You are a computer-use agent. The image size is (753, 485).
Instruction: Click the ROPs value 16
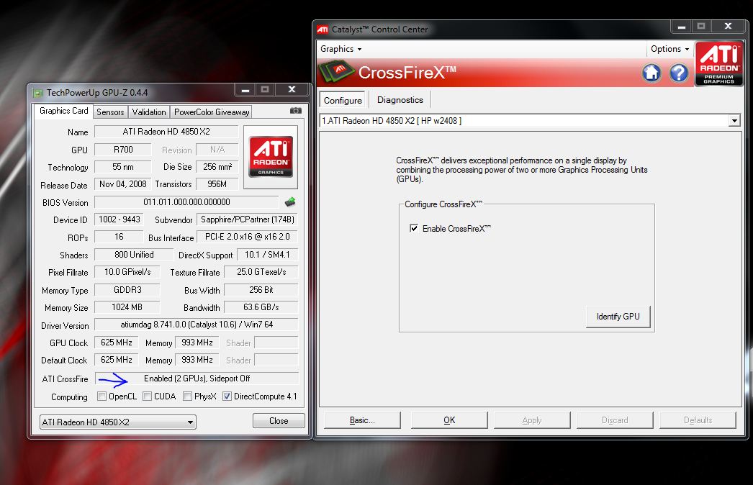pyautogui.click(x=119, y=237)
